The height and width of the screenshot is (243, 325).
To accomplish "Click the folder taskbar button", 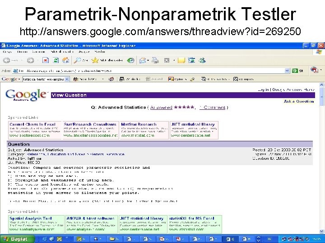I will coord(114,239).
